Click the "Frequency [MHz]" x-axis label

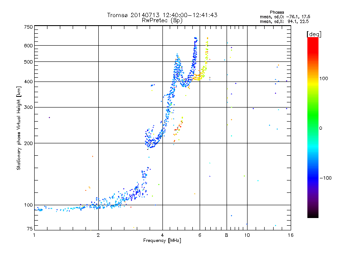click(x=162, y=241)
